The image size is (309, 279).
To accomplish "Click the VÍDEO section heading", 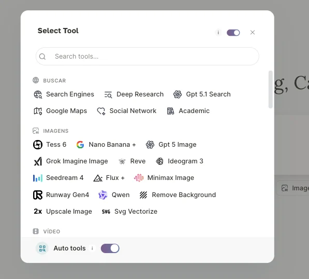I will pyautogui.click(x=52, y=231).
